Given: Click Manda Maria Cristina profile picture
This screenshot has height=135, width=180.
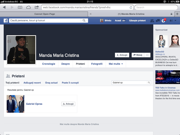Looking at the screenshot, I should coord(21,50).
